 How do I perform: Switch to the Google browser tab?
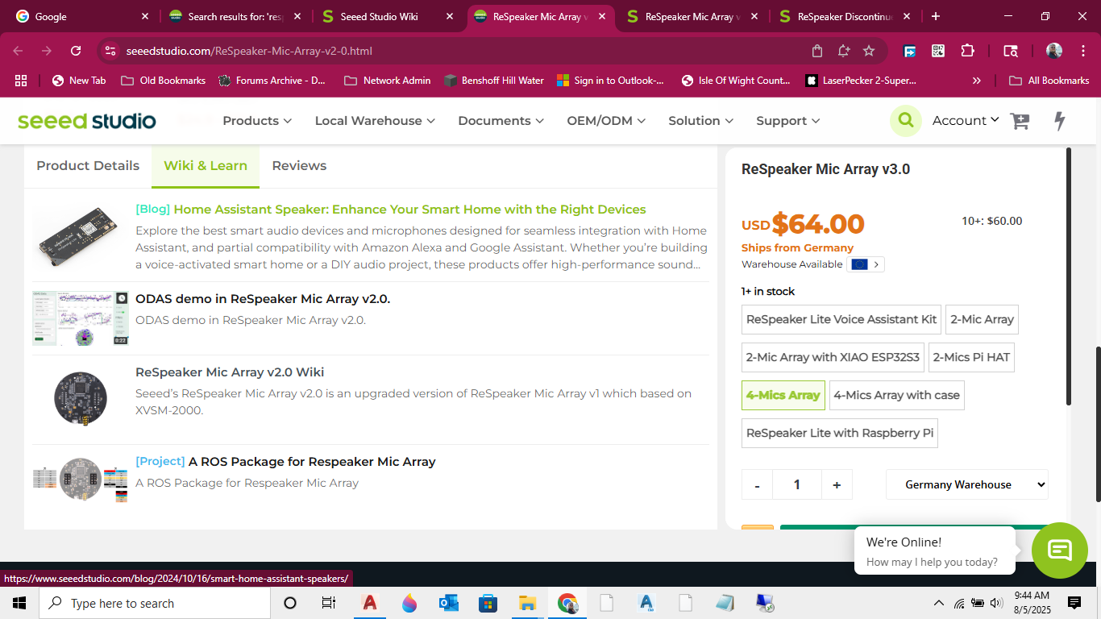[x=81, y=16]
